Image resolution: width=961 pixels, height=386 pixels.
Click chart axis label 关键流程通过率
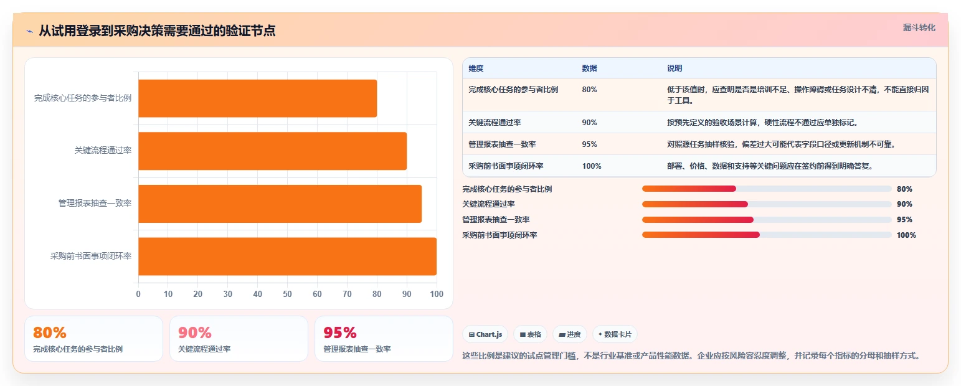[x=103, y=151]
